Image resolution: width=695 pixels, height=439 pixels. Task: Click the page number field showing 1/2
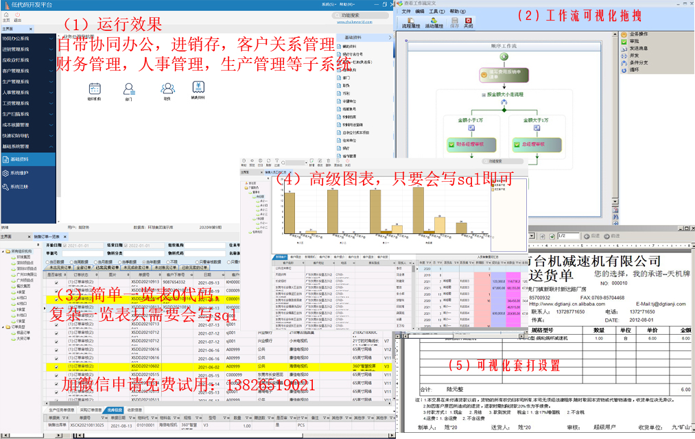click(569, 236)
